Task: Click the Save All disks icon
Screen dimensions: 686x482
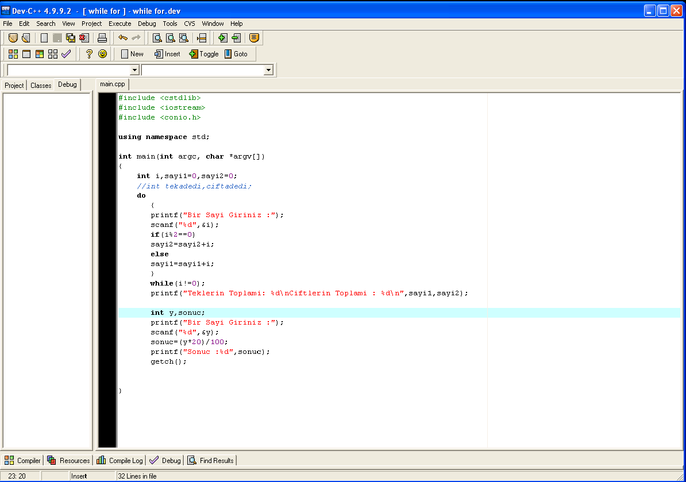Action: (71, 38)
